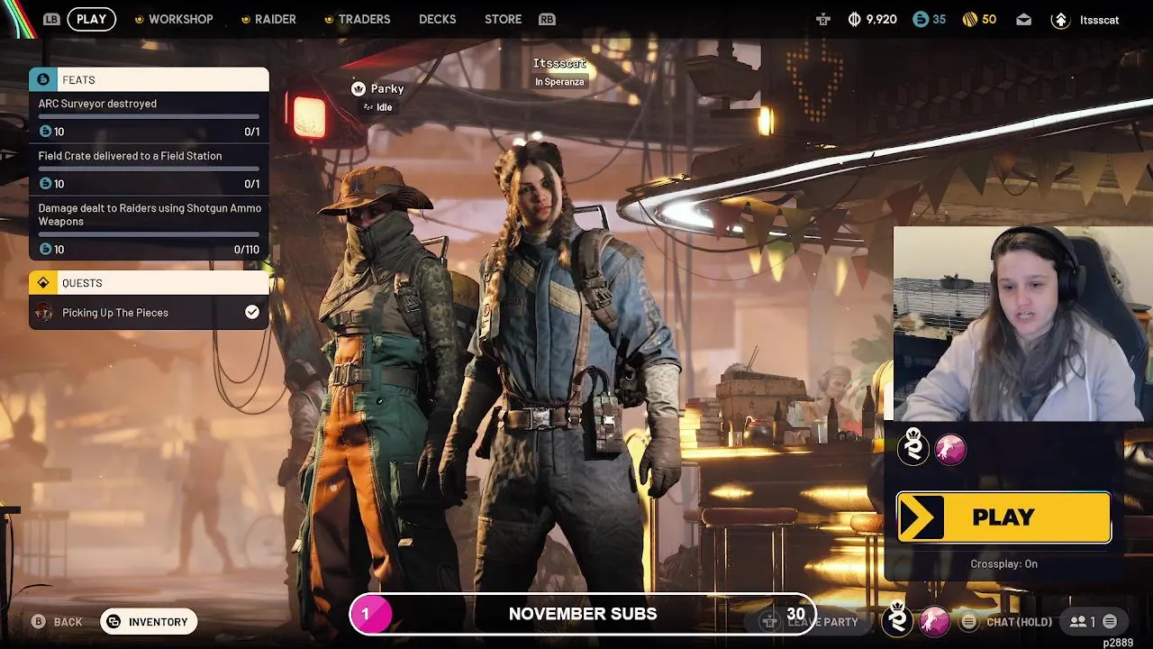
Task: Open the PLAY tab in top navigation
Action: pyautogui.click(x=91, y=19)
